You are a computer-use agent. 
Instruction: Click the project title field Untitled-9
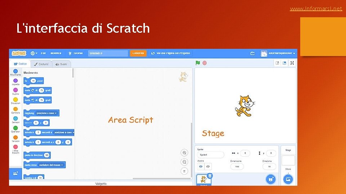[x=108, y=53]
